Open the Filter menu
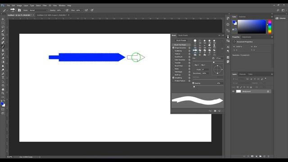 click(45, 5)
